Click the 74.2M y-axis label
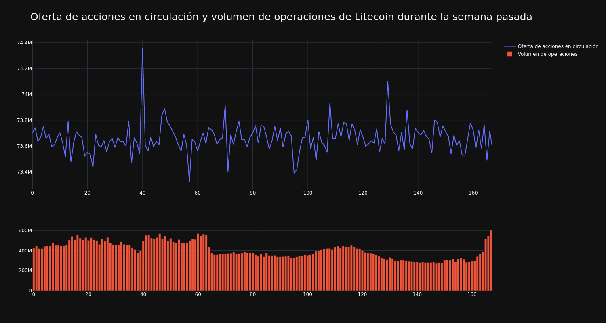 pos(24,69)
